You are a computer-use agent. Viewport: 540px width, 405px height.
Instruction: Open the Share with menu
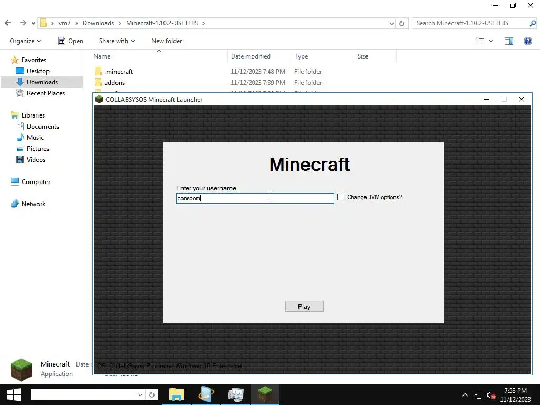click(117, 41)
